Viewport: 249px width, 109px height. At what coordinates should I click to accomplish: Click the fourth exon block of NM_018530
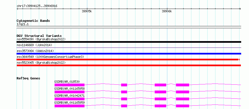pos(182,85)
